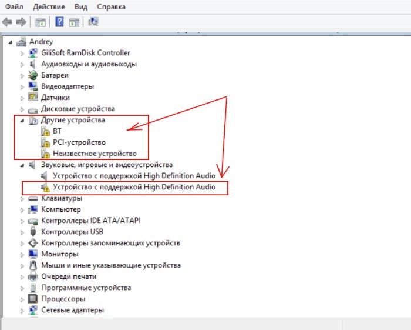Click the Back arrow toolbar icon
Screen dimensions: 411x330
click(8, 22)
